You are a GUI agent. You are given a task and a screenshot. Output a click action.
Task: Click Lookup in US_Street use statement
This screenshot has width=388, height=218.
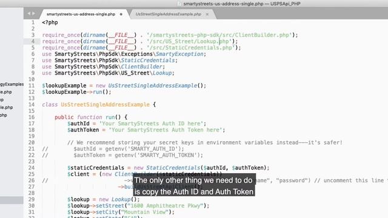[162, 73]
